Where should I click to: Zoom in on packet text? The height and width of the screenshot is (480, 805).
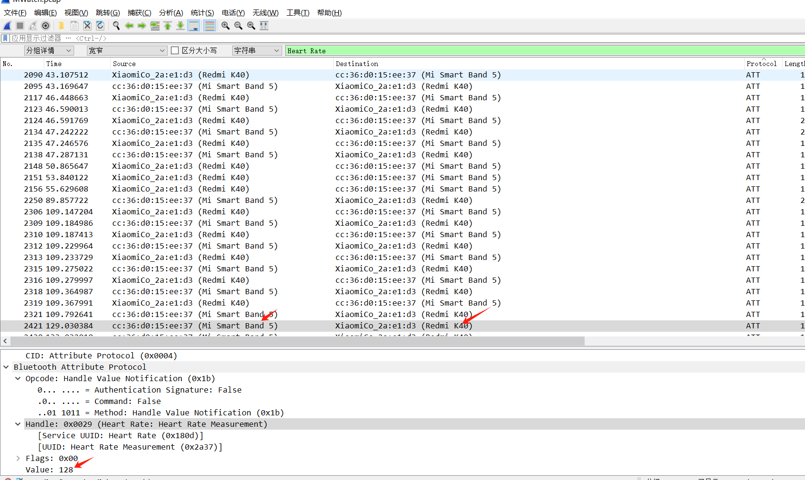coord(226,26)
